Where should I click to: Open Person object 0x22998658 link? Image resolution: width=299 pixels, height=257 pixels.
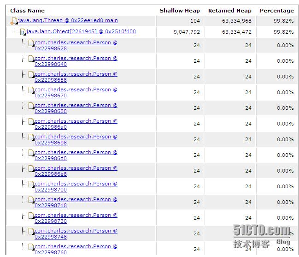(x=76, y=77)
